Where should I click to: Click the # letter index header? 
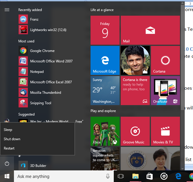pos(19,156)
